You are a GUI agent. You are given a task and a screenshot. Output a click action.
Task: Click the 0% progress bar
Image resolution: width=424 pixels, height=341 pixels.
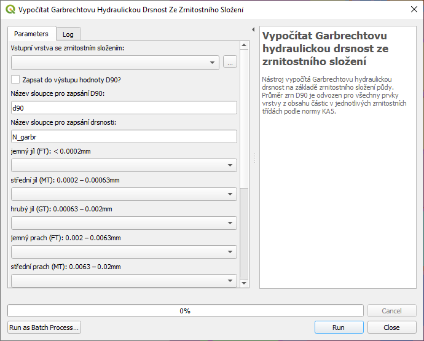(x=186, y=311)
